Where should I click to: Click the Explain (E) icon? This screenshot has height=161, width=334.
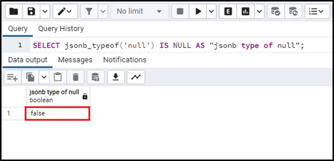pyautogui.click(x=228, y=11)
